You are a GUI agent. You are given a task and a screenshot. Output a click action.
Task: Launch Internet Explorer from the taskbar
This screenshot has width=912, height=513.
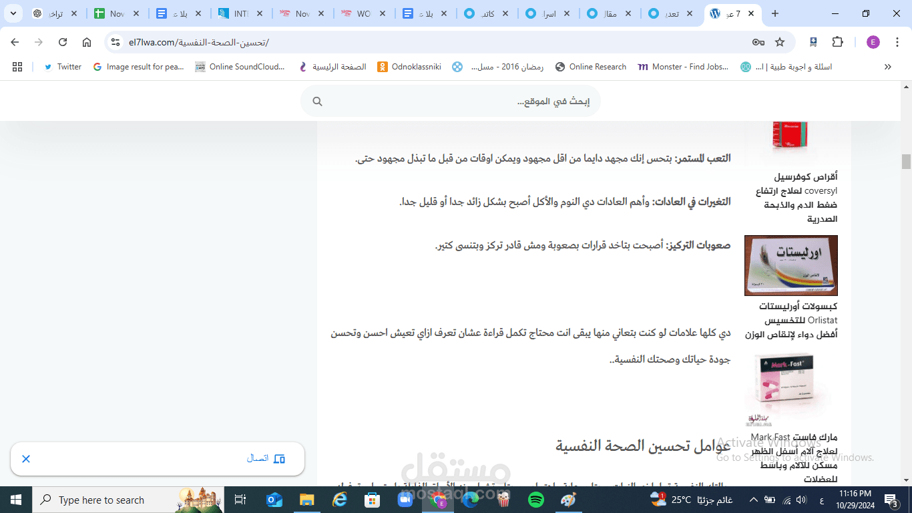pos(340,500)
